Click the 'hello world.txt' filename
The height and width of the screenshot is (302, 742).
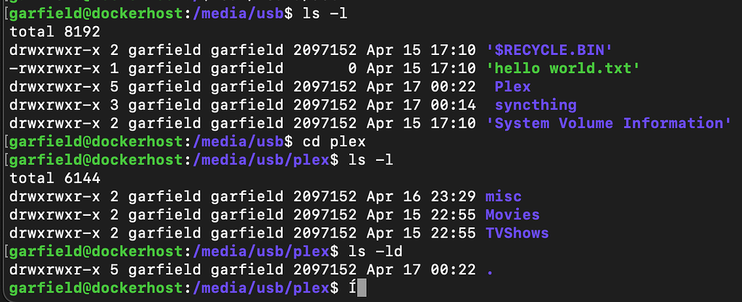click(556, 69)
